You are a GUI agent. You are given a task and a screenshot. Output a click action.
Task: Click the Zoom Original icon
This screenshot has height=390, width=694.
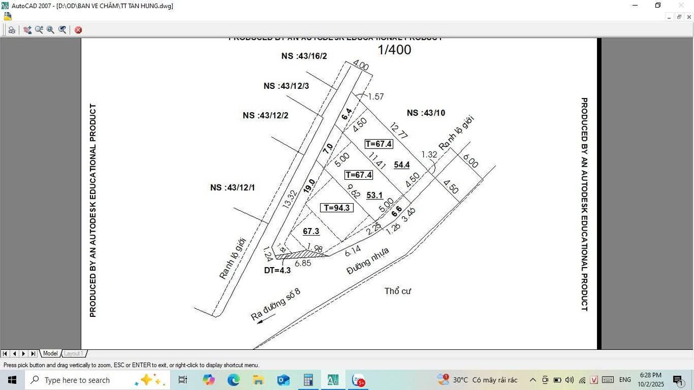point(62,30)
